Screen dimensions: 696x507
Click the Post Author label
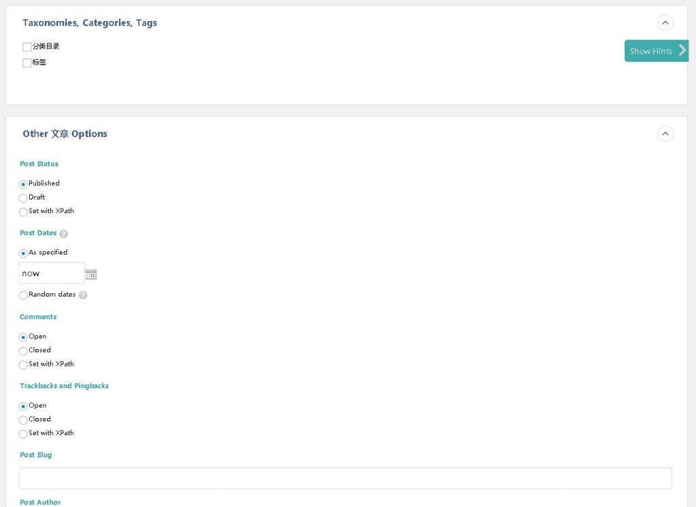coord(40,502)
